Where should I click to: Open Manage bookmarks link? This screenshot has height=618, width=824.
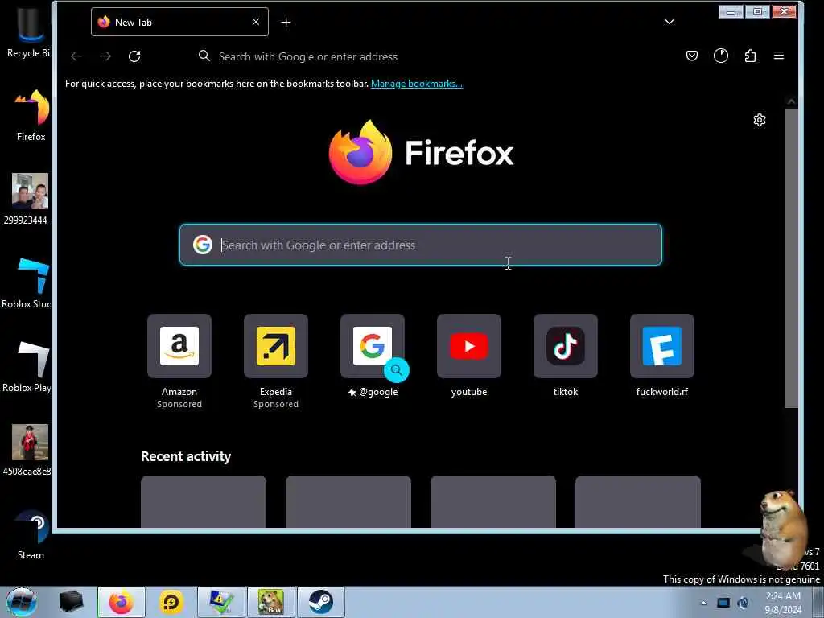pos(417,84)
